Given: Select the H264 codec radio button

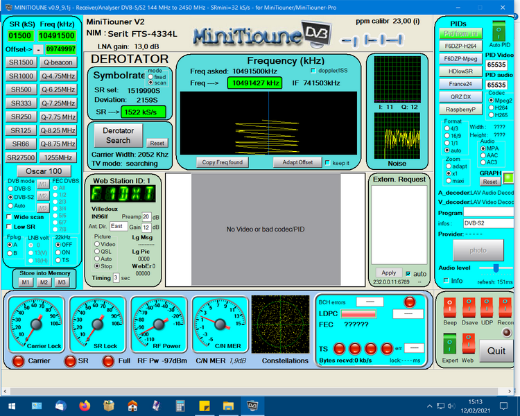Looking at the screenshot, I should tap(492, 107).
